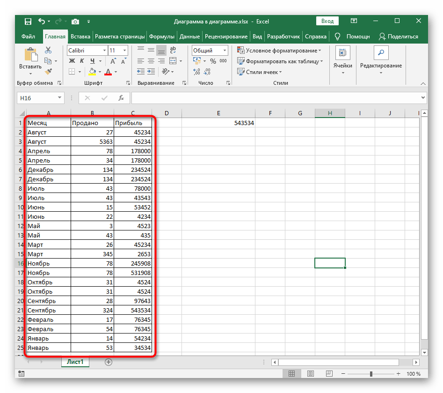Image resolution: width=443 pixels, height=393 pixels.
Task: Align text right
Action: coord(161,61)
